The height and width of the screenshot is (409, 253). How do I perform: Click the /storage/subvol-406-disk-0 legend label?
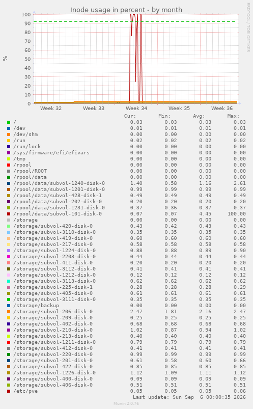53,385
